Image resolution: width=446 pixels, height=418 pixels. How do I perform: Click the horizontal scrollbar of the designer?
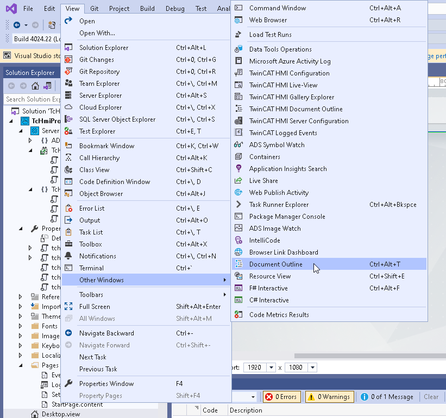pyautogui.click(x=370, y=356)
